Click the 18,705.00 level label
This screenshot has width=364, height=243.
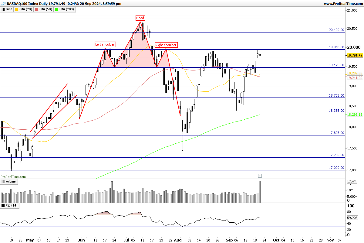tap(336, 95)
